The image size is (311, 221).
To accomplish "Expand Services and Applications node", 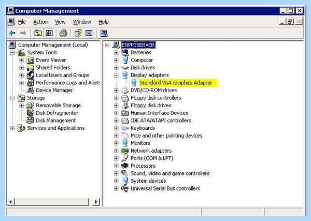I will [12, 128].
